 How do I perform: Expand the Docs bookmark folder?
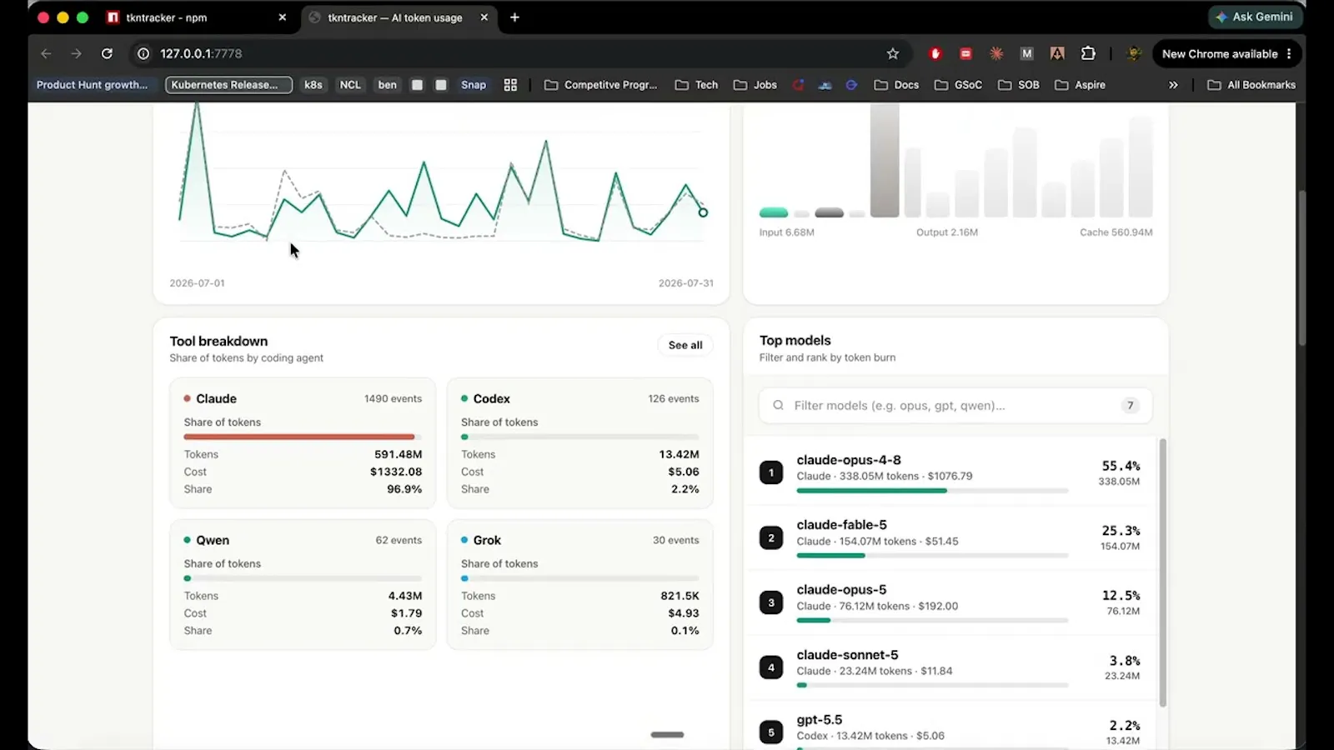point(896,85)
